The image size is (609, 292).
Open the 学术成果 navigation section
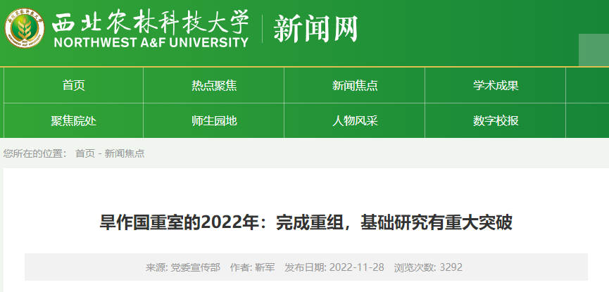pos(496,86)
